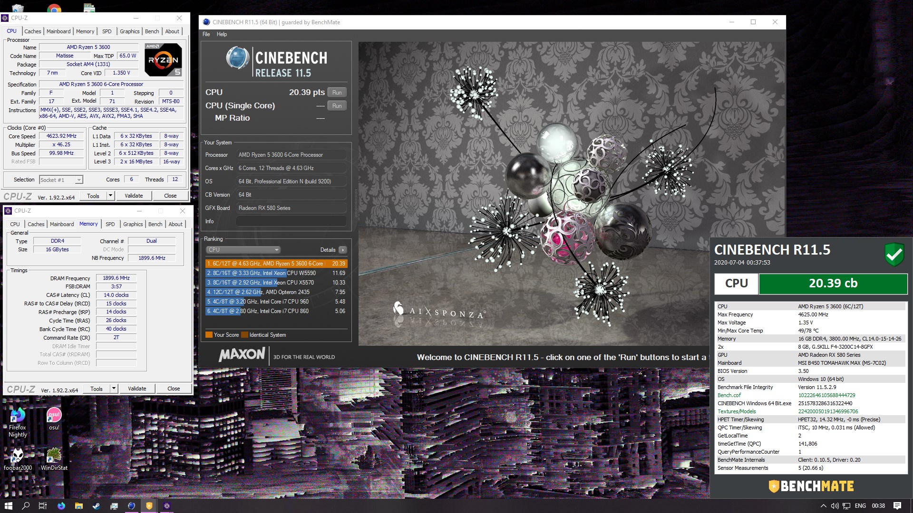The image size is (913, 513).
Task: Switch to Caches tab in top CPU-Z
Action: tap(33, 31)
